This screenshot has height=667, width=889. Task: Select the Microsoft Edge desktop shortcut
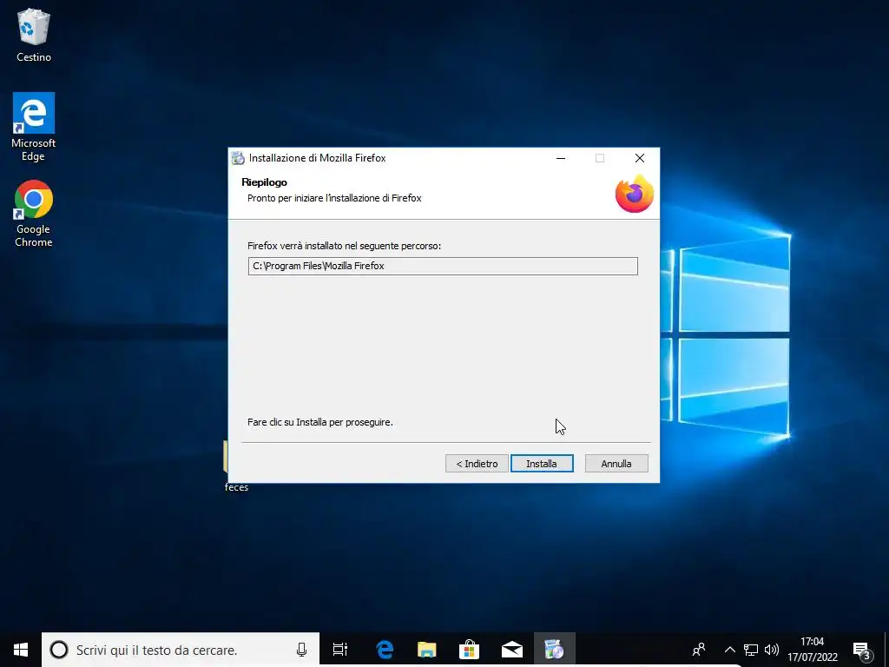pyautogui.click(x=34, y=127)
